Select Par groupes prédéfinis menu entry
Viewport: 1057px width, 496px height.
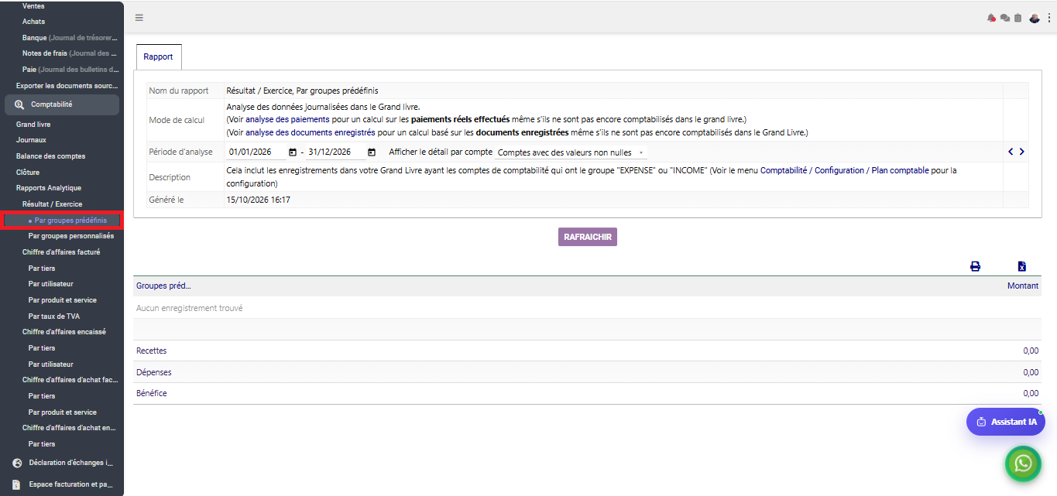tap(70, 221)
